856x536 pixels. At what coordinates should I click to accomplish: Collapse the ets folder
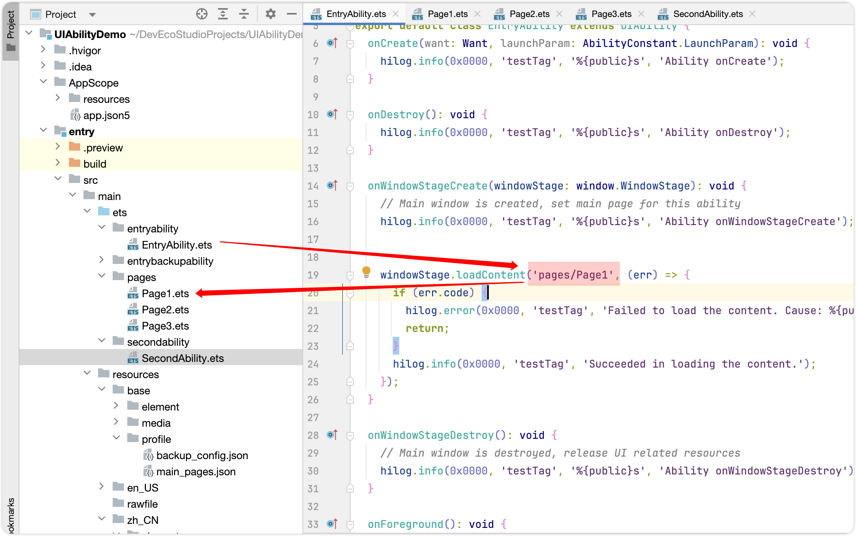[x=87, y=211]
